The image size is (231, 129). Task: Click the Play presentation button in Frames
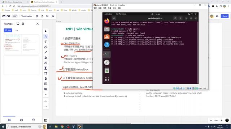pyautogui.click(x=8, y=30)
